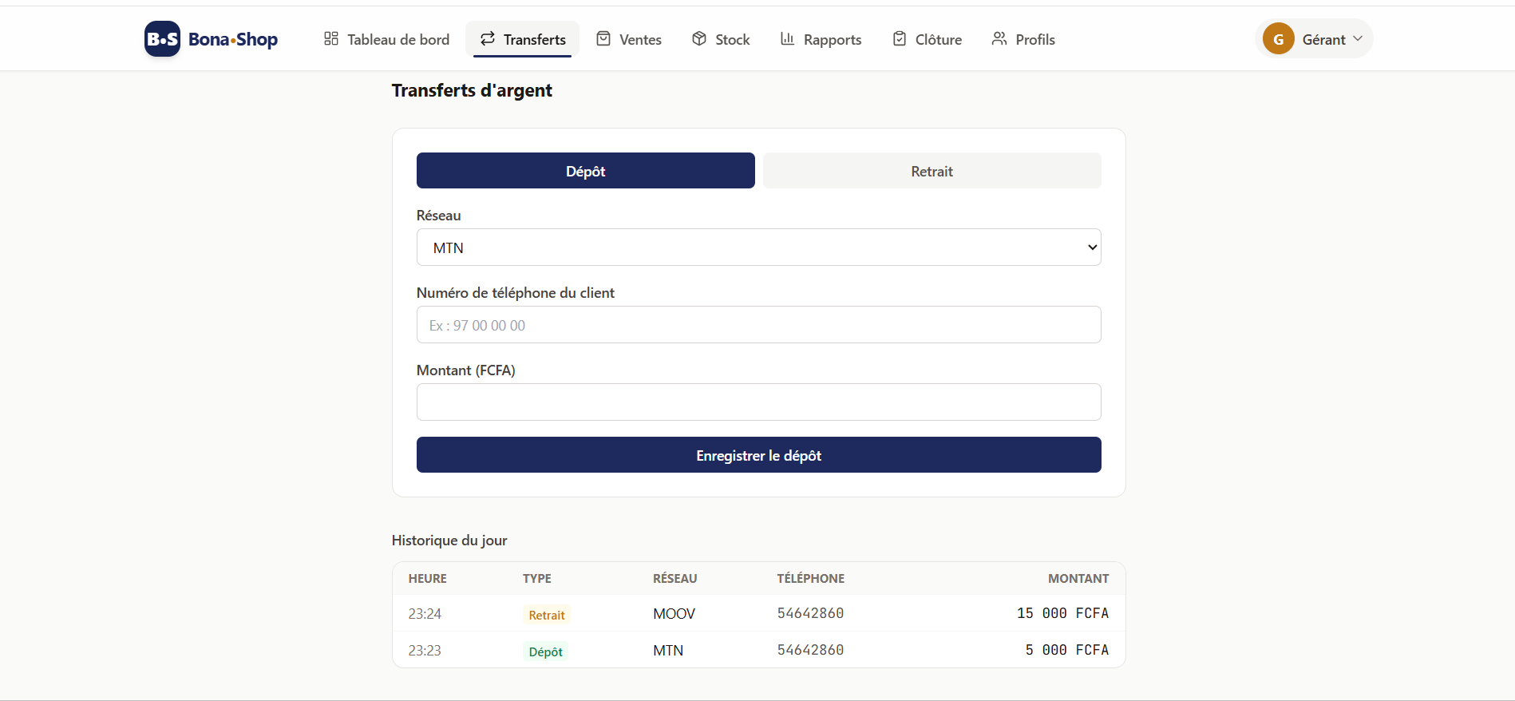Click the orange Retrait badge in history
1515x701 pixels.
point(547,615)
